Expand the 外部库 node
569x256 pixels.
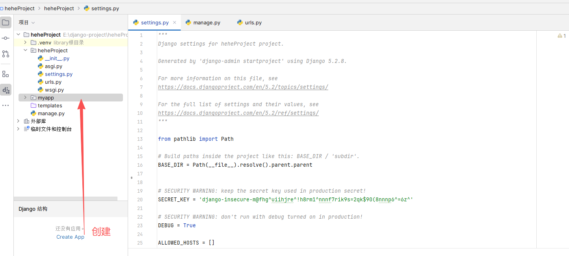point(18,121)
